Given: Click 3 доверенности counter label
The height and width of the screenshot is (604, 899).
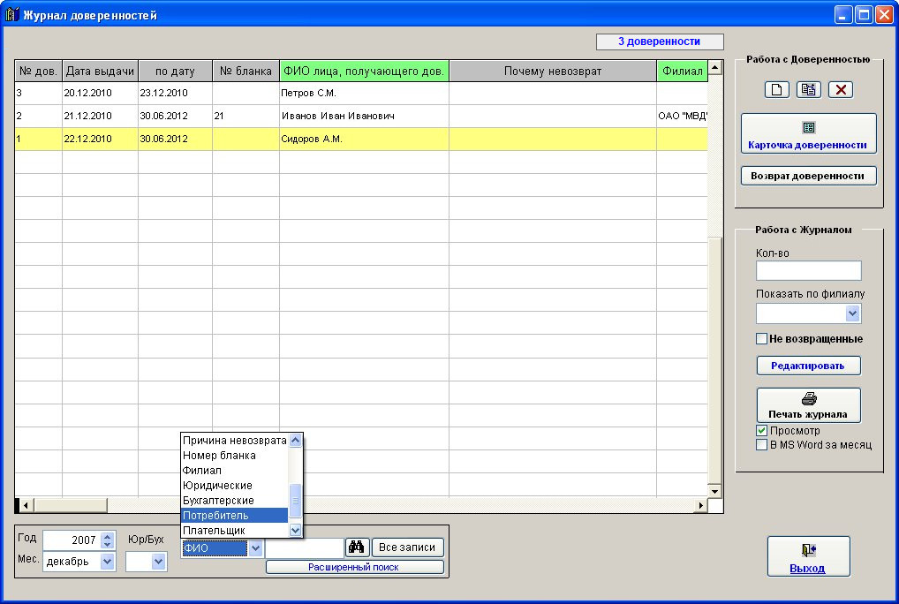Looking at the screenshot, I should click(x=660, y=42).
